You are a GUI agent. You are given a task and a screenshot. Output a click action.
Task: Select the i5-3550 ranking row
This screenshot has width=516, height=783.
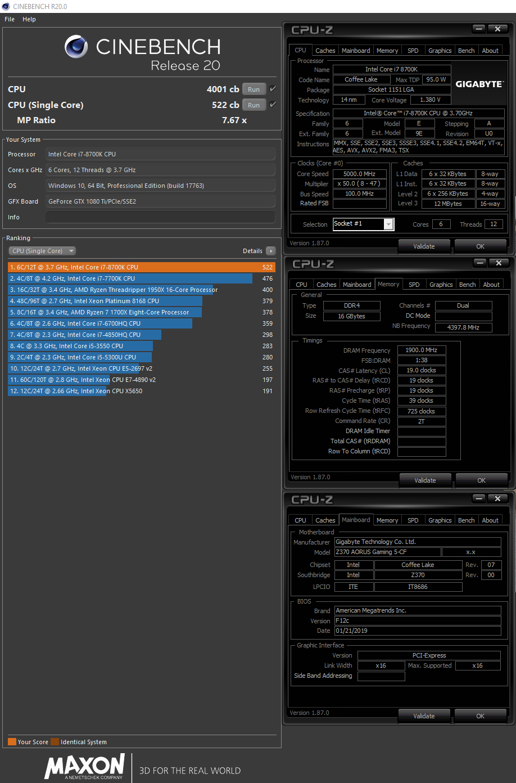click(x=142, y=346)
